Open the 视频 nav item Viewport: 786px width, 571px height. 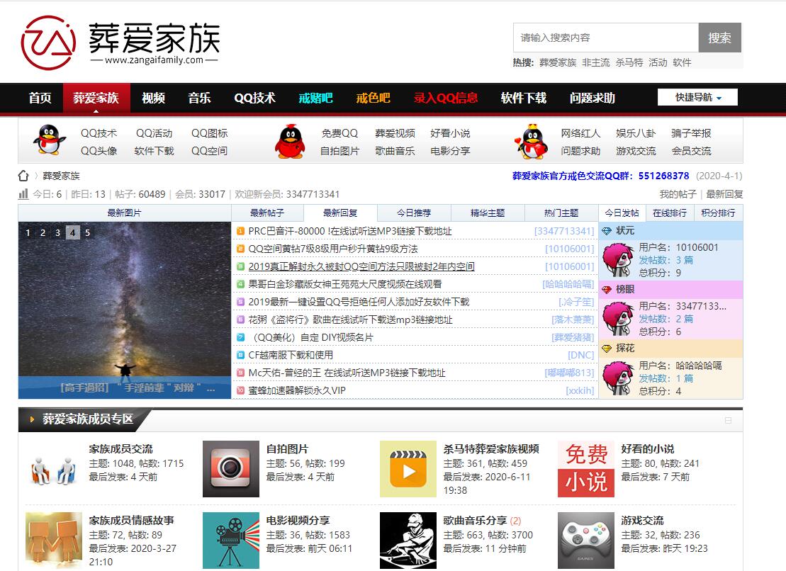[153, 98]
